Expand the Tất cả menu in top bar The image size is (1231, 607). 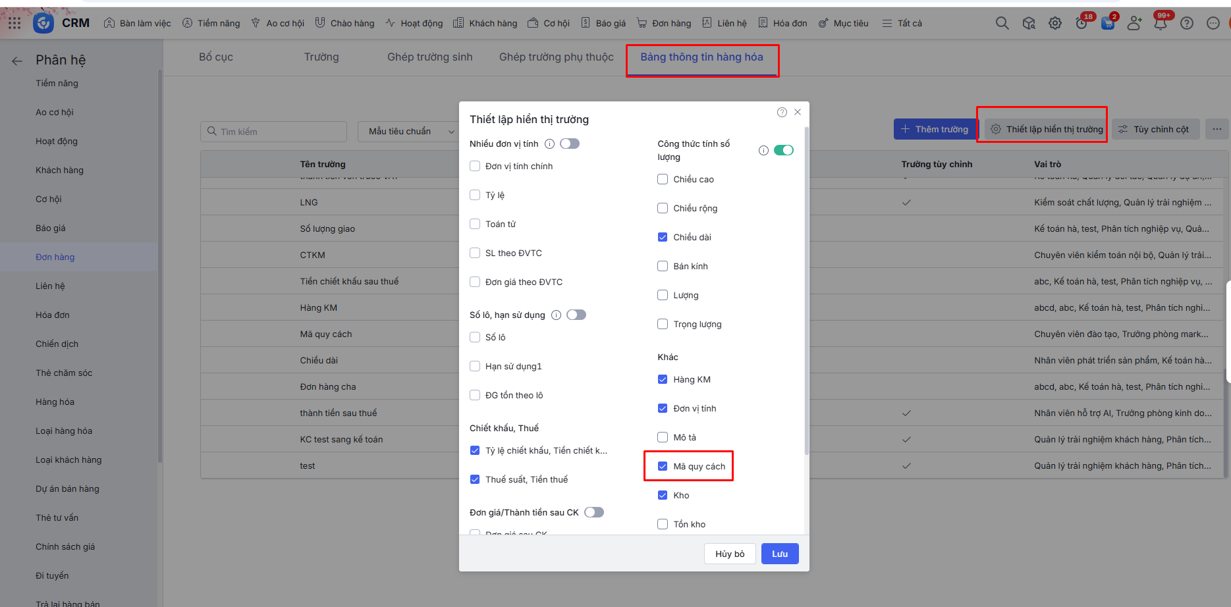click(x=902, y=23)
